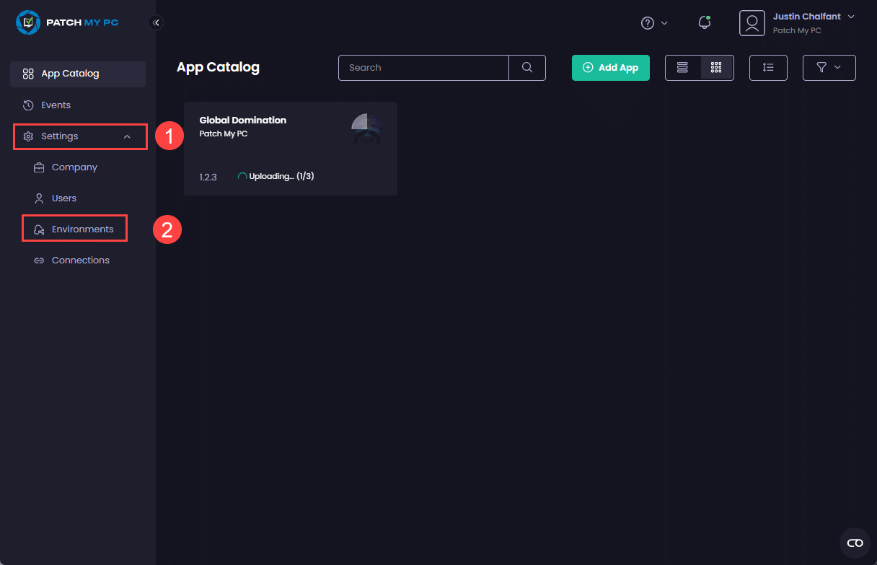This screenshot has width=877, height=565.
Task: Switch to list view layout
Action: tap(682, 68)
